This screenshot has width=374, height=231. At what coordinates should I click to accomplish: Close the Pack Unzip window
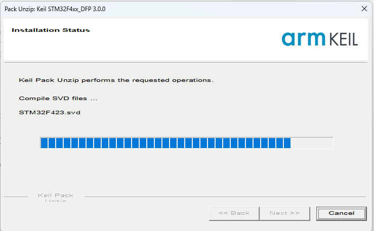click(364, 9)
